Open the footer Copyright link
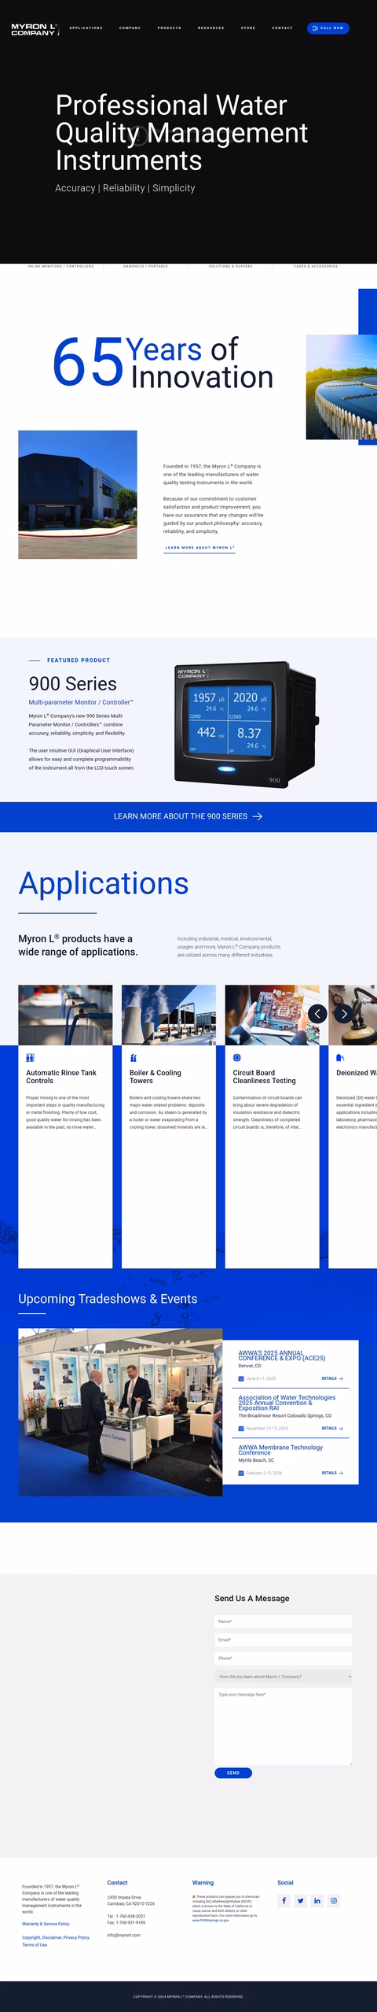Image resolution: width=377 pixels, height=2012 pixels. 31,1937
